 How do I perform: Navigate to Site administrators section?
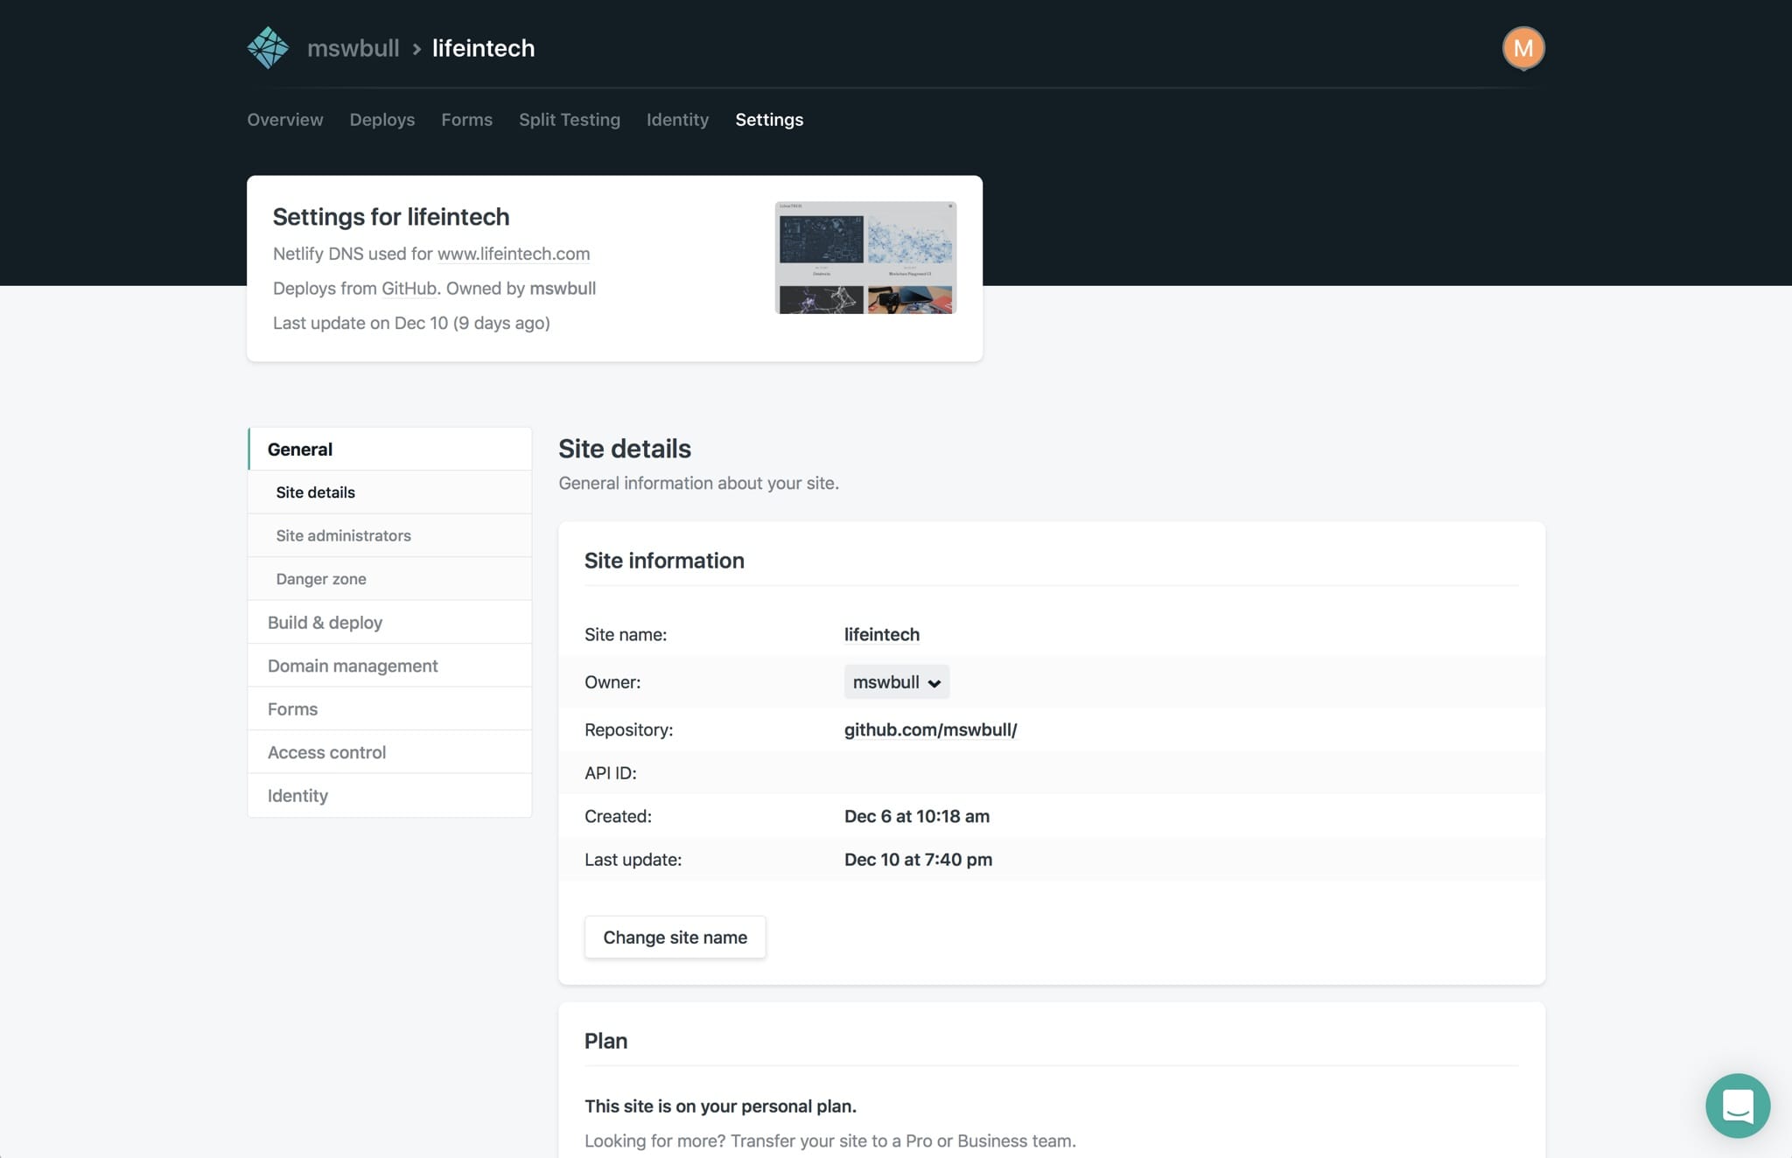(342, 534)
